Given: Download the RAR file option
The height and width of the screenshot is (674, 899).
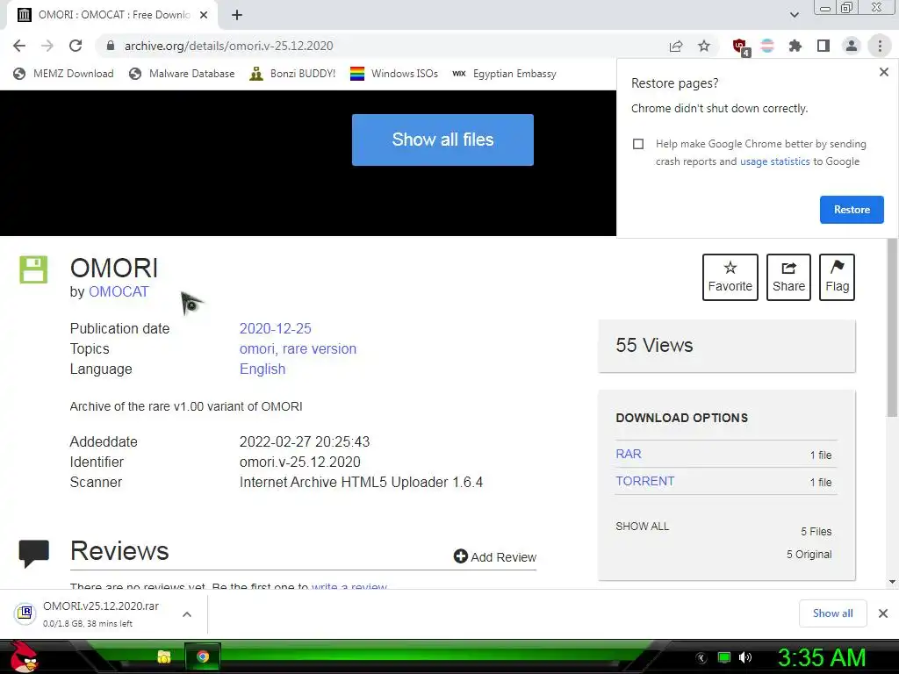Looking at the screenshot, I should point(629,454).
